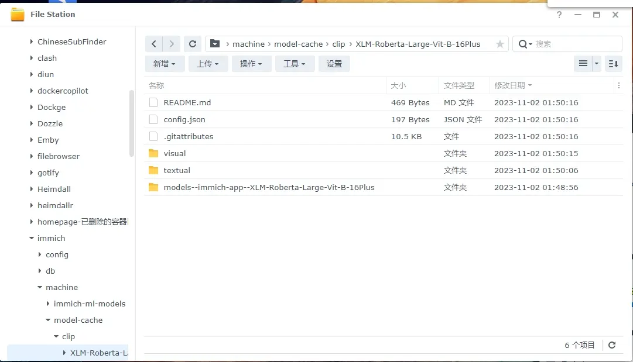The image size is (633, 362).
Task: Select the XLM-Roberta tree item
Action: [99, 353]
